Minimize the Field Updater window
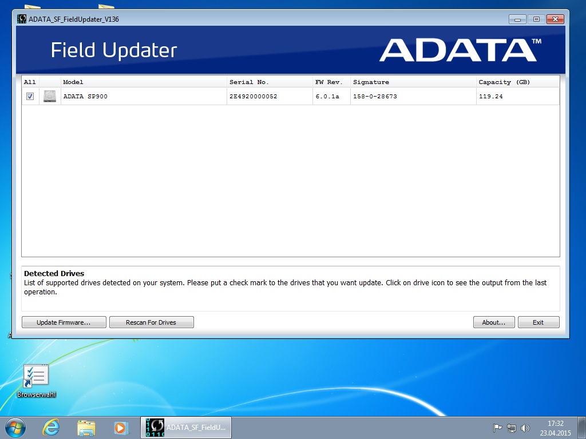This screenshot has width=586, height=439. (x=517, y=19)
